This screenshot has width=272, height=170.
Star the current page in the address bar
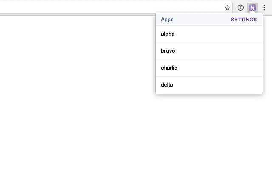point(227,8)
